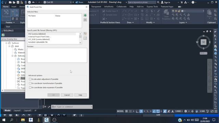Image resolution: width=219 pixels, height=123 pixels.
Task: Switch to the Layout2 tab
Action: (28, 110)
